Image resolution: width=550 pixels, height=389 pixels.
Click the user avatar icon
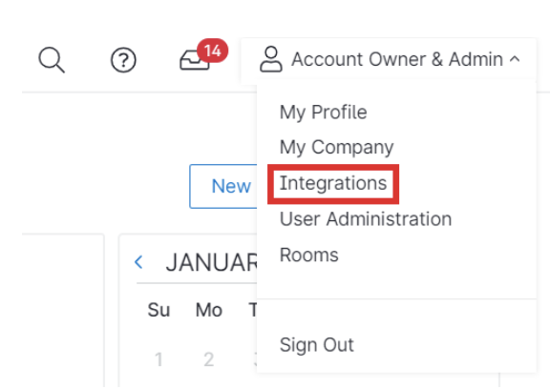click(x=271, y=59)
